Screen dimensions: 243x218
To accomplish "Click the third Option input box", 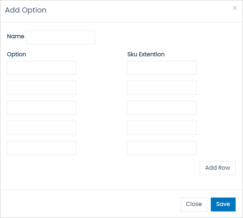I will click(x=42, y=108).
